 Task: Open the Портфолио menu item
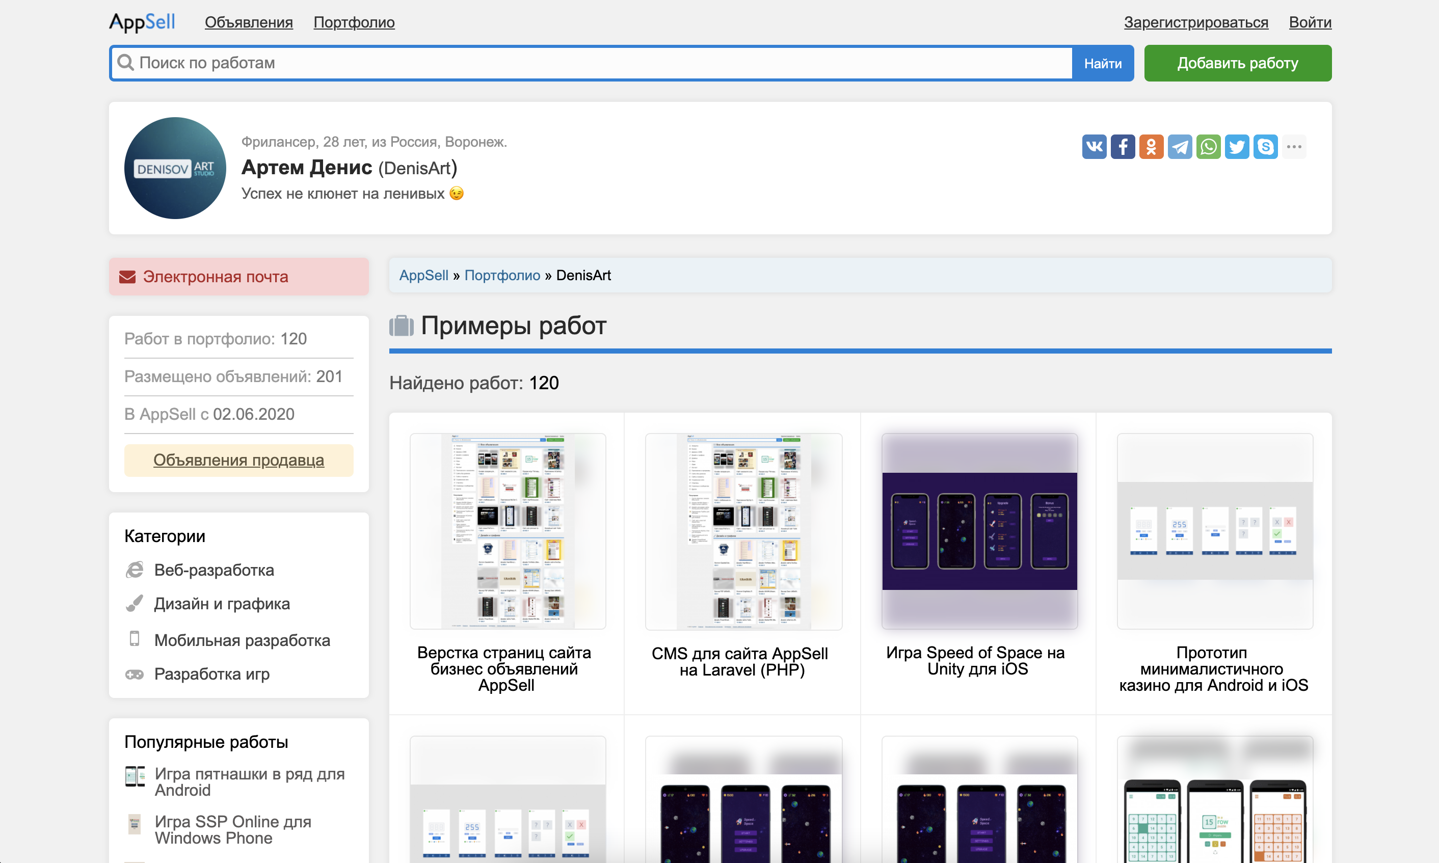(354, 22)
